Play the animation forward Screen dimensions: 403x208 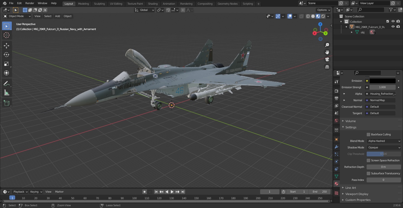click(172, 192)
